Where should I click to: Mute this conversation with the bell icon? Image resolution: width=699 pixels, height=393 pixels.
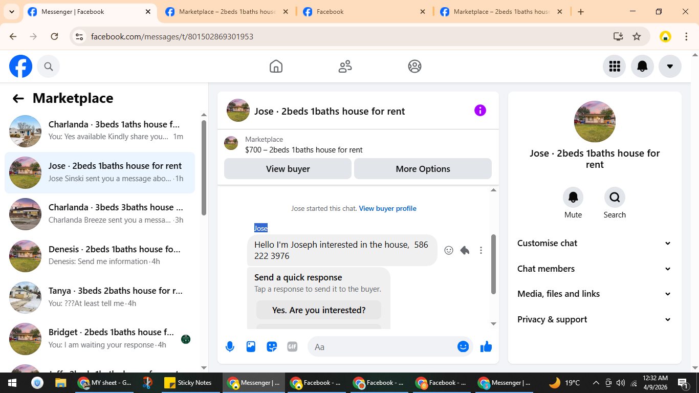click(573, 197)
